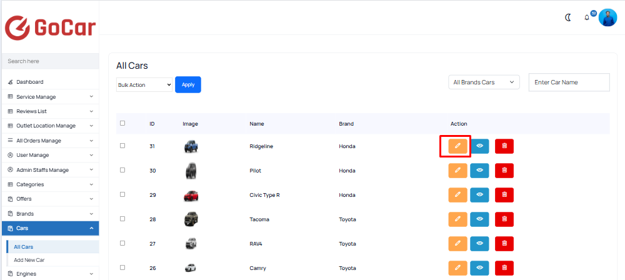625x280 pixels.
Task: Open the Add New Car submenu item
Action: tap(52, 260)
